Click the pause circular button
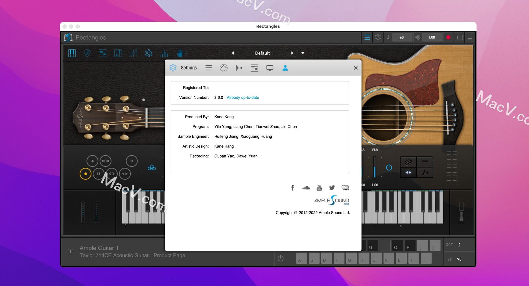The height and width of the screenshot is (286, 529). pyautogui.click(x=99, y=174)
